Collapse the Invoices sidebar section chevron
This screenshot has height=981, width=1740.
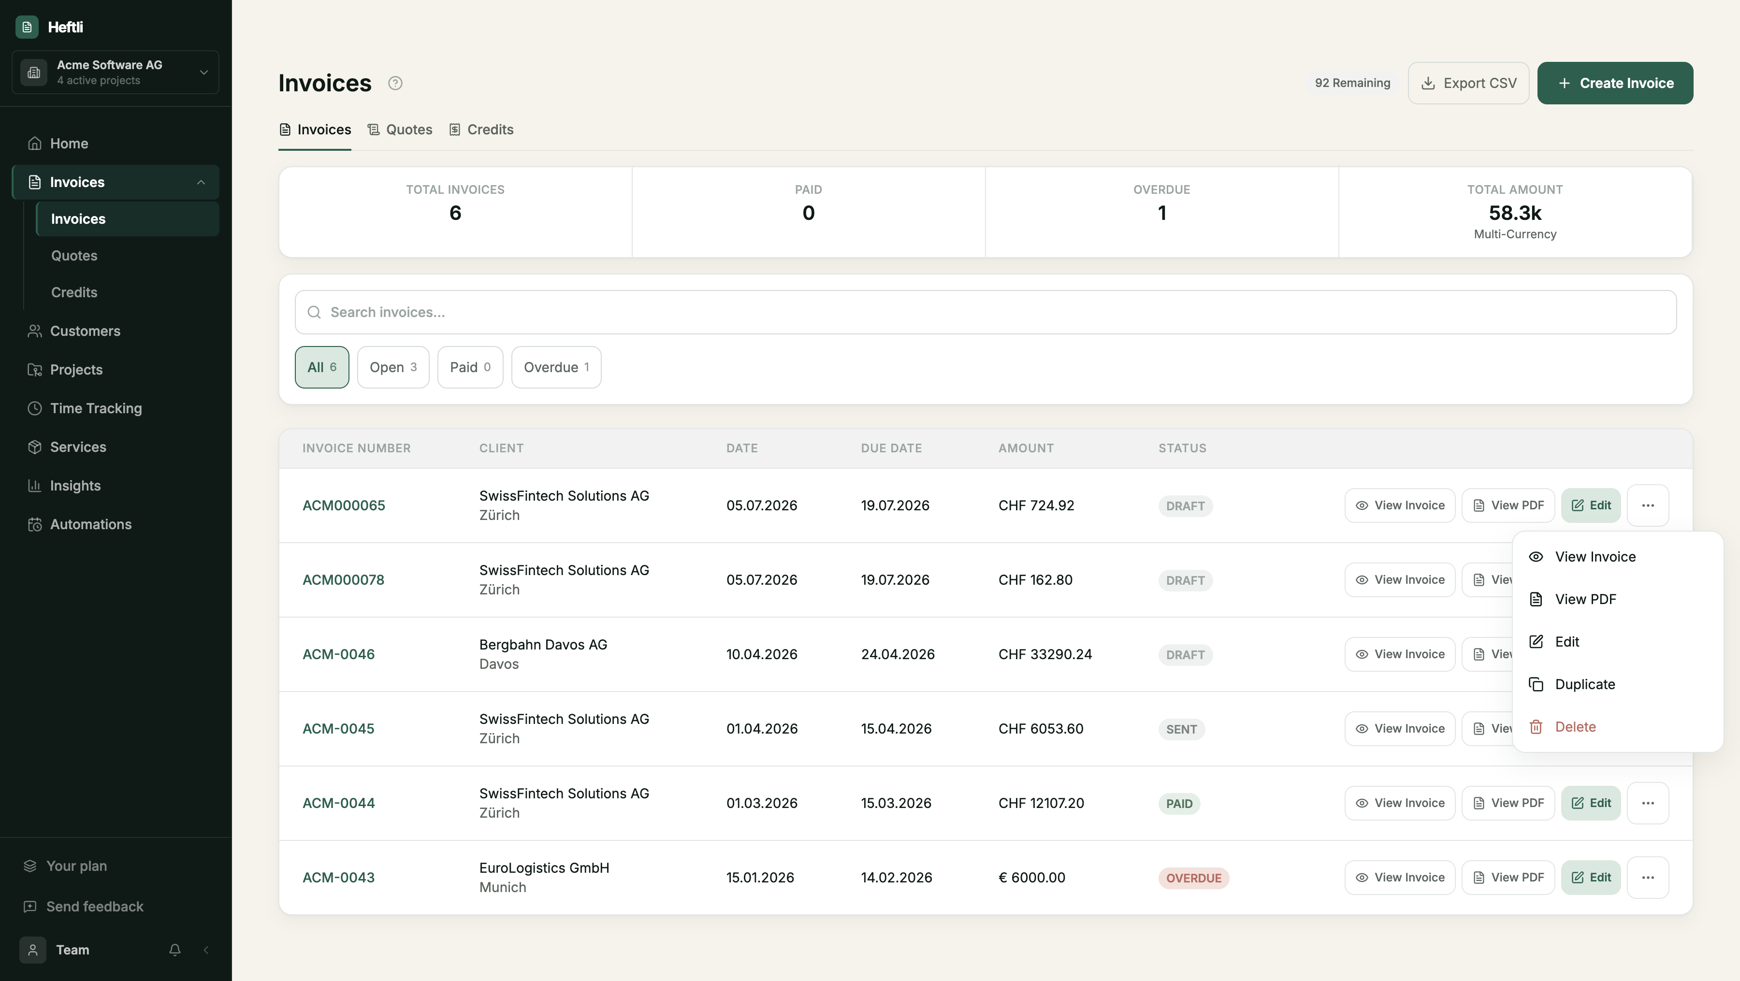(201, 182)
